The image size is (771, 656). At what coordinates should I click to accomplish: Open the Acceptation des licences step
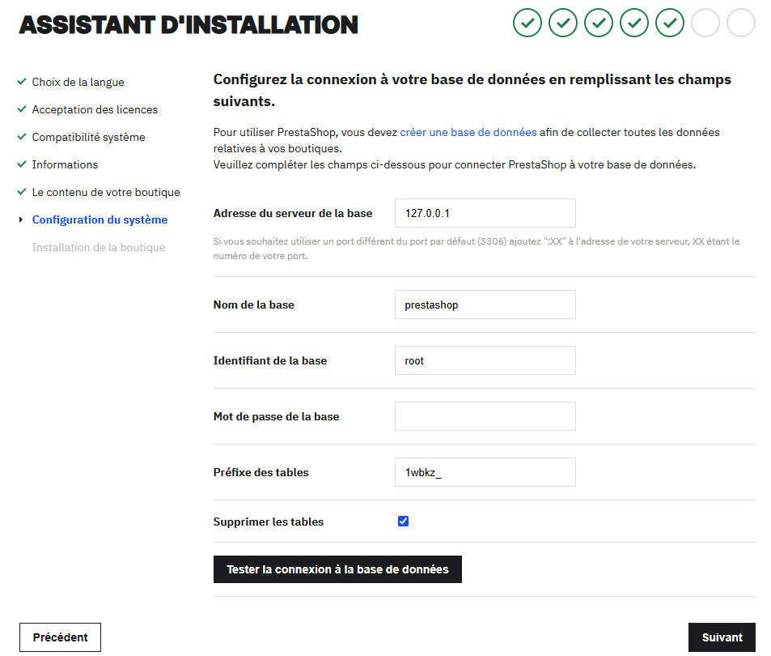click(95, 109)
